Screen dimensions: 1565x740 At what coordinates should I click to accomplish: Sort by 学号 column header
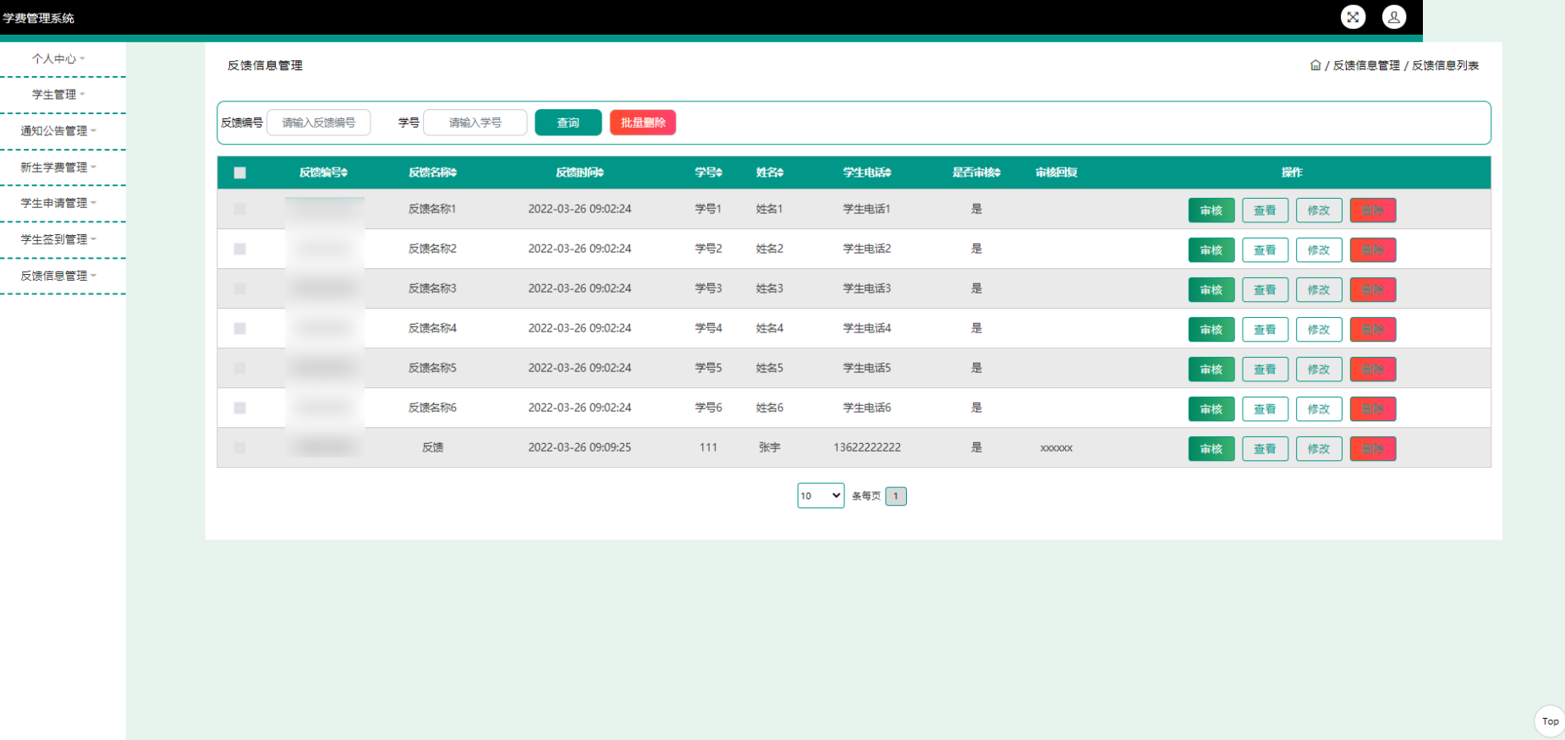click(708, 173)
